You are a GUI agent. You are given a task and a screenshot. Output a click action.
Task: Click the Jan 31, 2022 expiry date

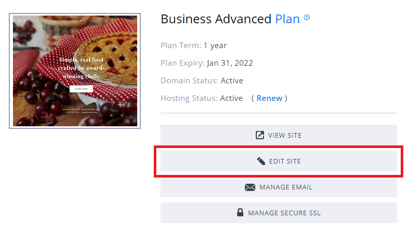pos(229,63)
